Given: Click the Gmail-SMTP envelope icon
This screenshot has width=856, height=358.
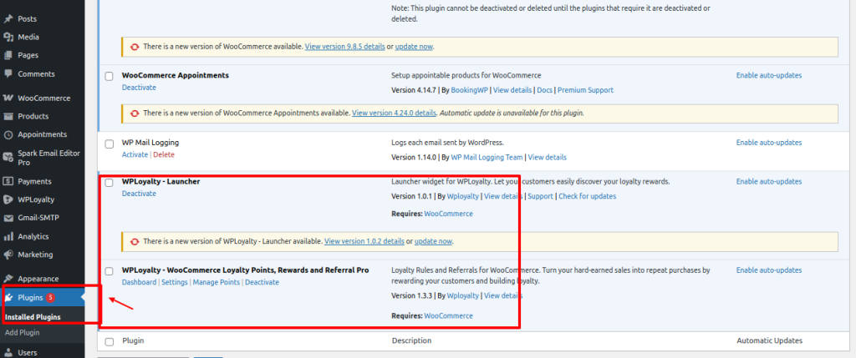Looking at the screenshot, I should 8,218.
